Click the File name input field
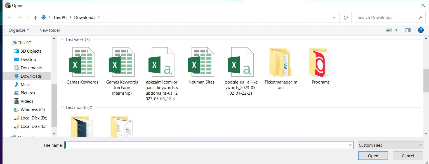429x164 pixels. (206, 145)
